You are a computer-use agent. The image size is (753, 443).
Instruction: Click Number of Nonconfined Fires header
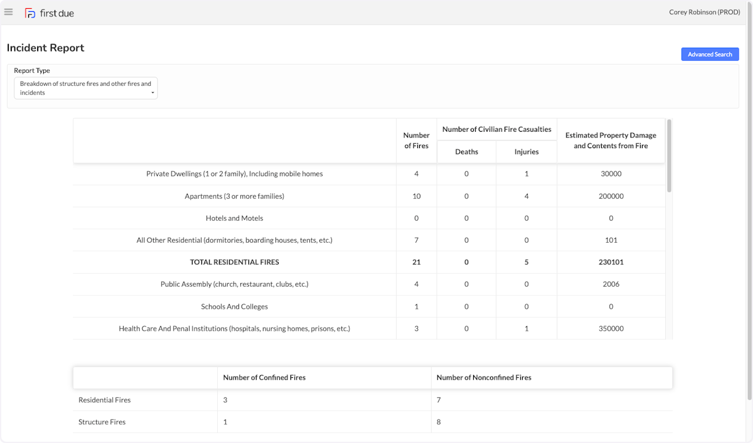pyautogui.click(x=484, y=378)
